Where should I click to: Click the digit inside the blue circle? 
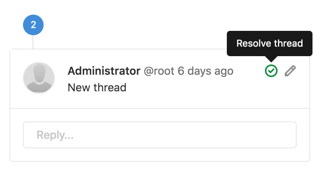pyautogui.click(x=33, y=25)
